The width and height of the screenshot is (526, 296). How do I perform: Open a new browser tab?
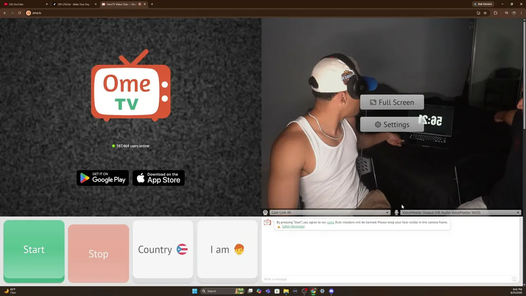[x=152, y=4]
